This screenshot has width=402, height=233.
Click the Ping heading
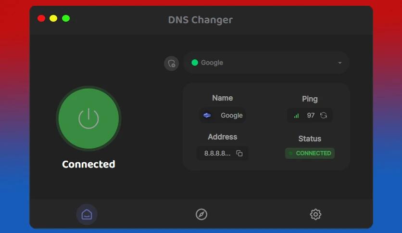click(310, 99)
